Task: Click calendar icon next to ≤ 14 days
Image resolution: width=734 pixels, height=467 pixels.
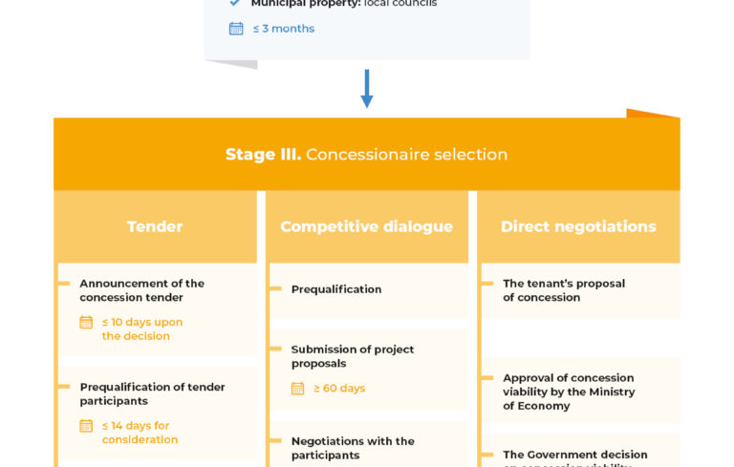Action: click(x=86, y=426)
